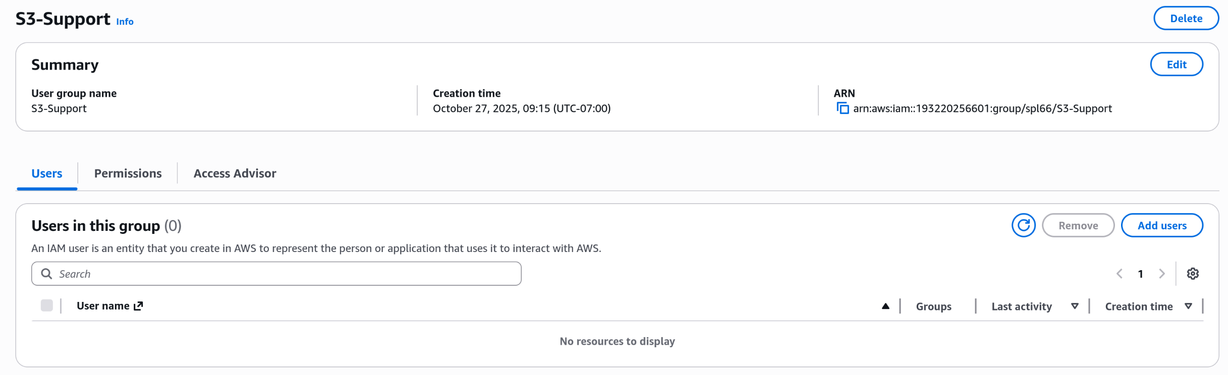
Task: Edit the user group summary
Action: click(x=1176, y=65)
